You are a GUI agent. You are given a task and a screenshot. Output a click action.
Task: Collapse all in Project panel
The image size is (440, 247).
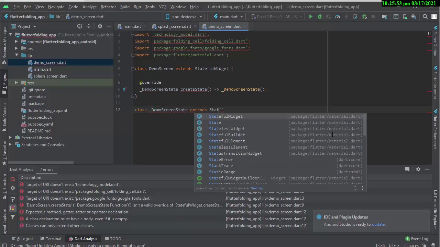89,26
